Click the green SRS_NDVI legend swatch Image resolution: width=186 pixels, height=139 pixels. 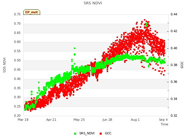75,133
